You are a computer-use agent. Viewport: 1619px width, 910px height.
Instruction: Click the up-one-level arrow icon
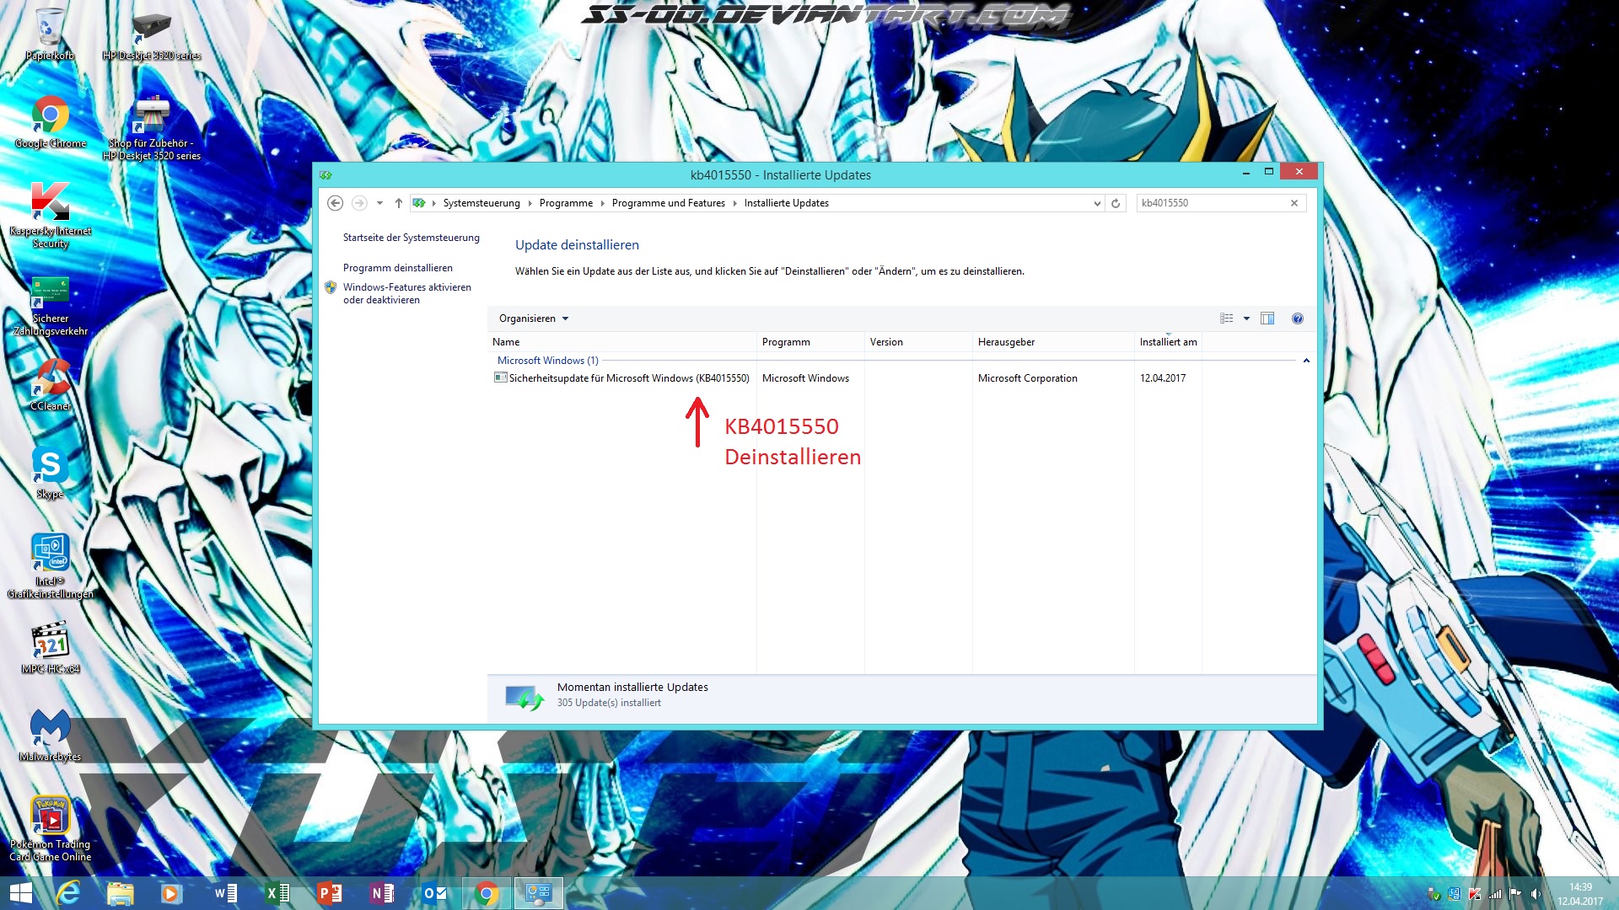[399, 203]
